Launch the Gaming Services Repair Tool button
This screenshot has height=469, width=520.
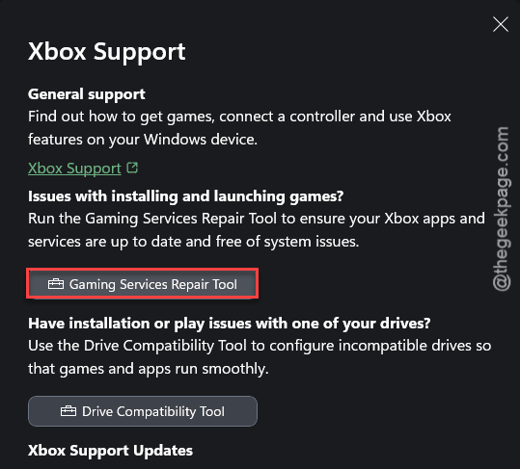click(142, 284)
